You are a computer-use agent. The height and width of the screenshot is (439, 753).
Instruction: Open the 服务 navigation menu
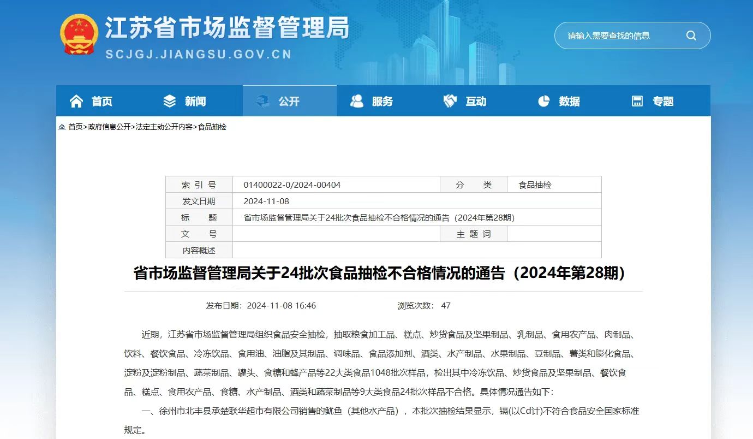click(x=382, y=101)
